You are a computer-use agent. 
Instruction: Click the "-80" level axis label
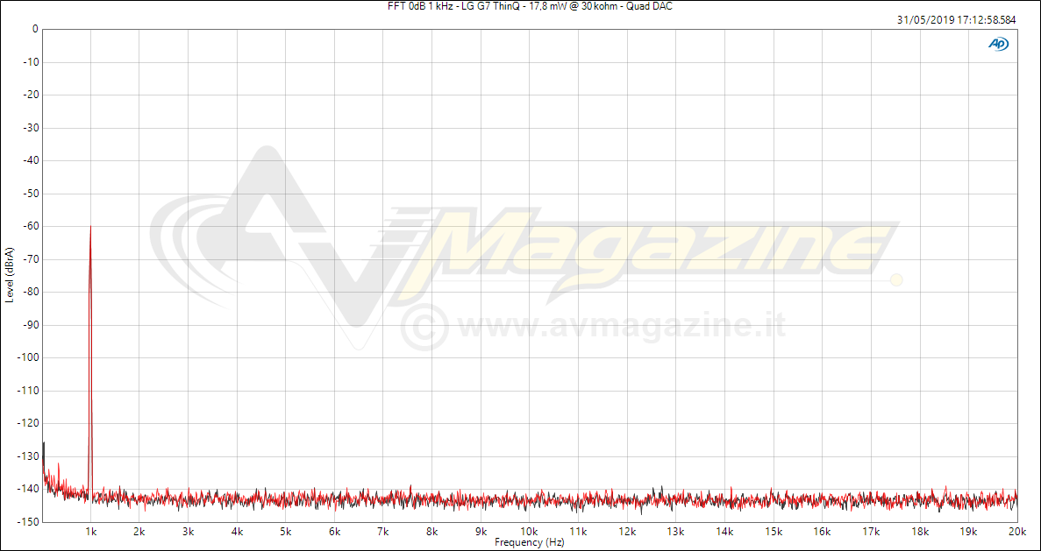31,292
